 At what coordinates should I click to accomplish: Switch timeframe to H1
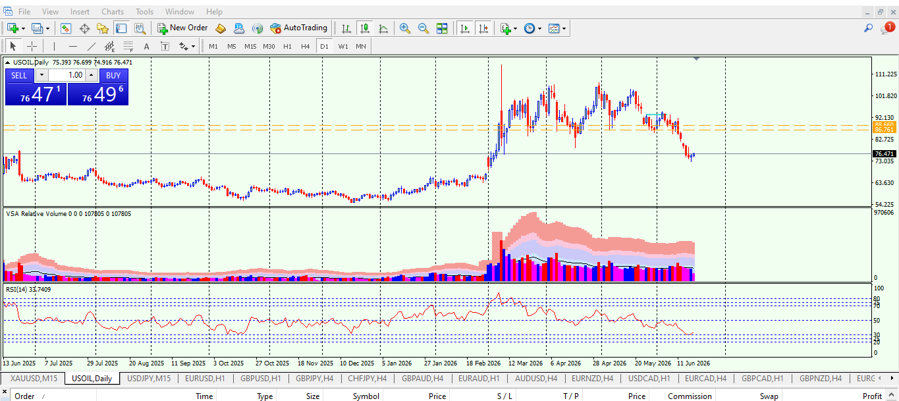pos(287,46)
